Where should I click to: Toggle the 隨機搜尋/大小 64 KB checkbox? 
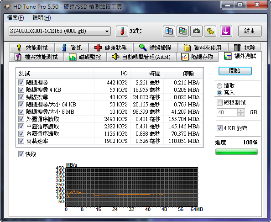click(x=21, y=104)
